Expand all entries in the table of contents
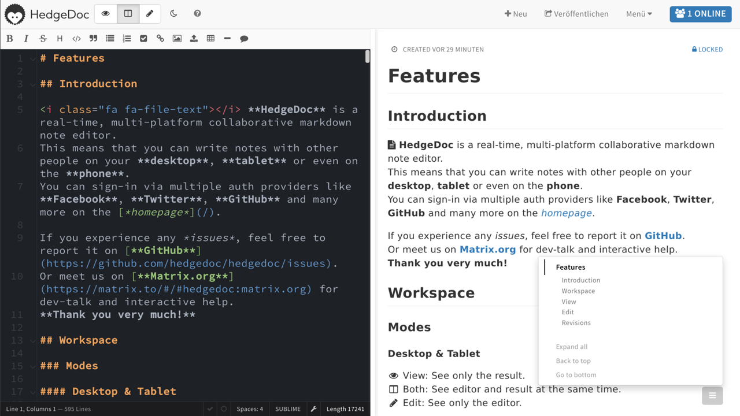The height and width of the screenshot is (416, 740). click(571, 347)
